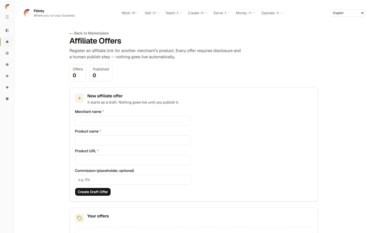Expand the Create menu

[x=197, y=13]
